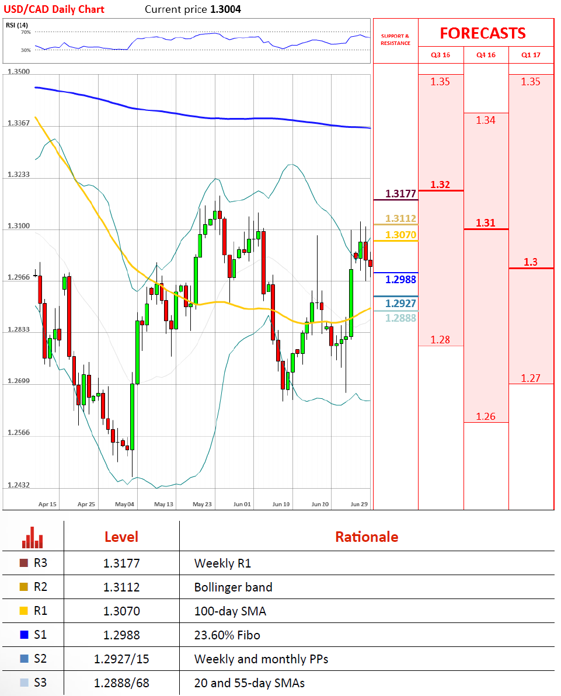The image size is (561, 696).
Task: Click the S2 steel blue color swatch
Action: pos(24,659)
